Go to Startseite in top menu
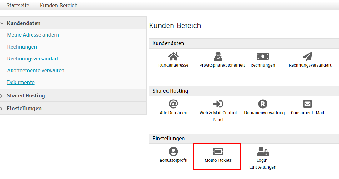 coord(18,5)
